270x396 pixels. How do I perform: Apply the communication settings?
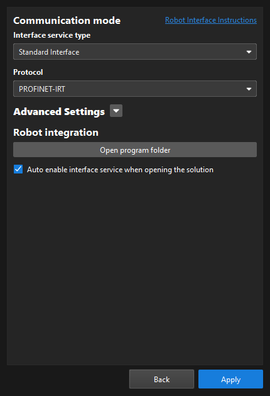click(x=230, y=379)
